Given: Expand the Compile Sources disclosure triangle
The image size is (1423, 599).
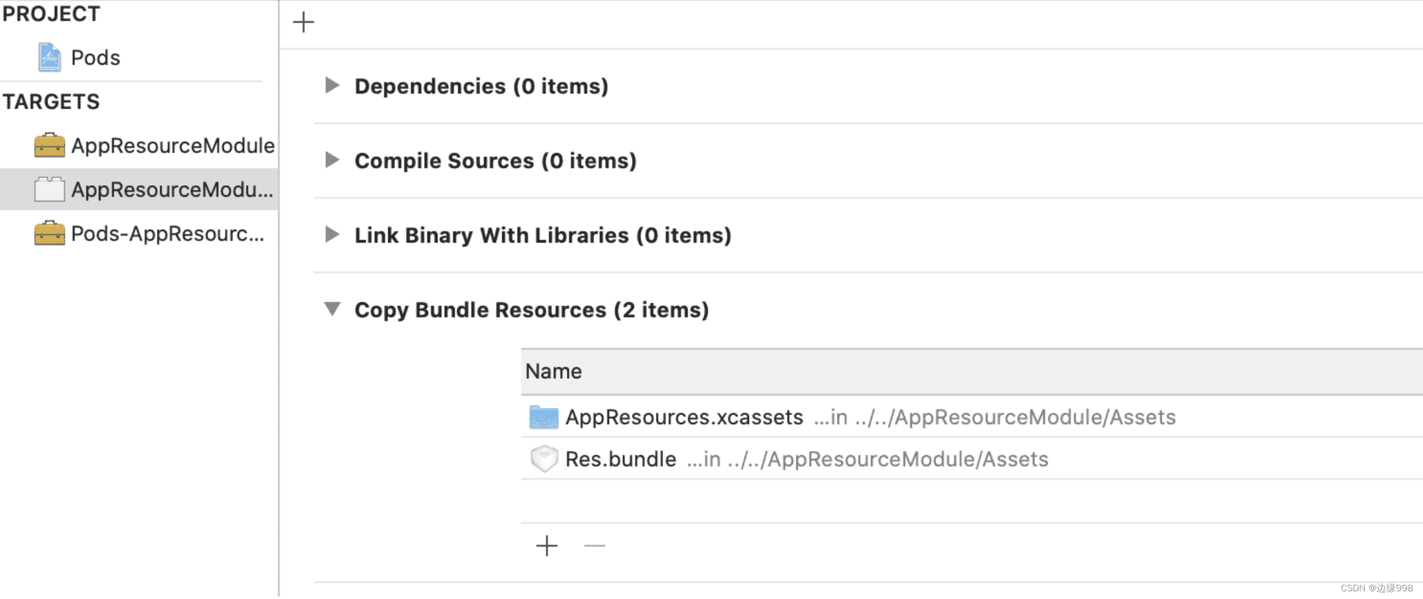Looking at the screenshot, I should tap(332, 160).
